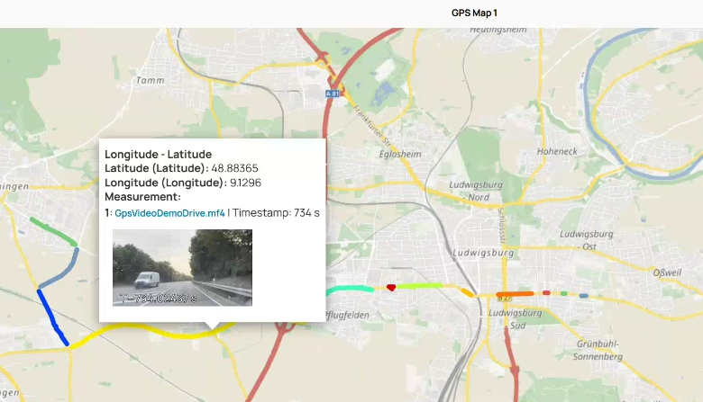Image resolution: width=703 pixels, height=402 pixels.
Task: Select the teal track segment near Pflugfelden
Action: pyautogui.click(x=351, y=290)
